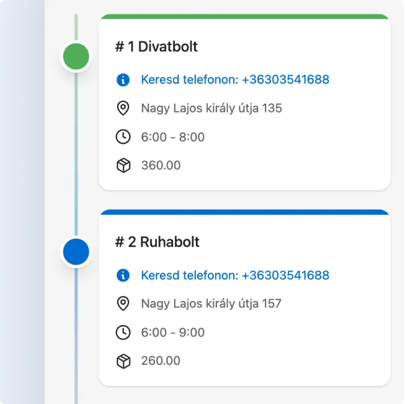Screen dimensions: 405x404
Task: Select the blue timeline marker for stop 2
Action: click(x=76, y=252)
